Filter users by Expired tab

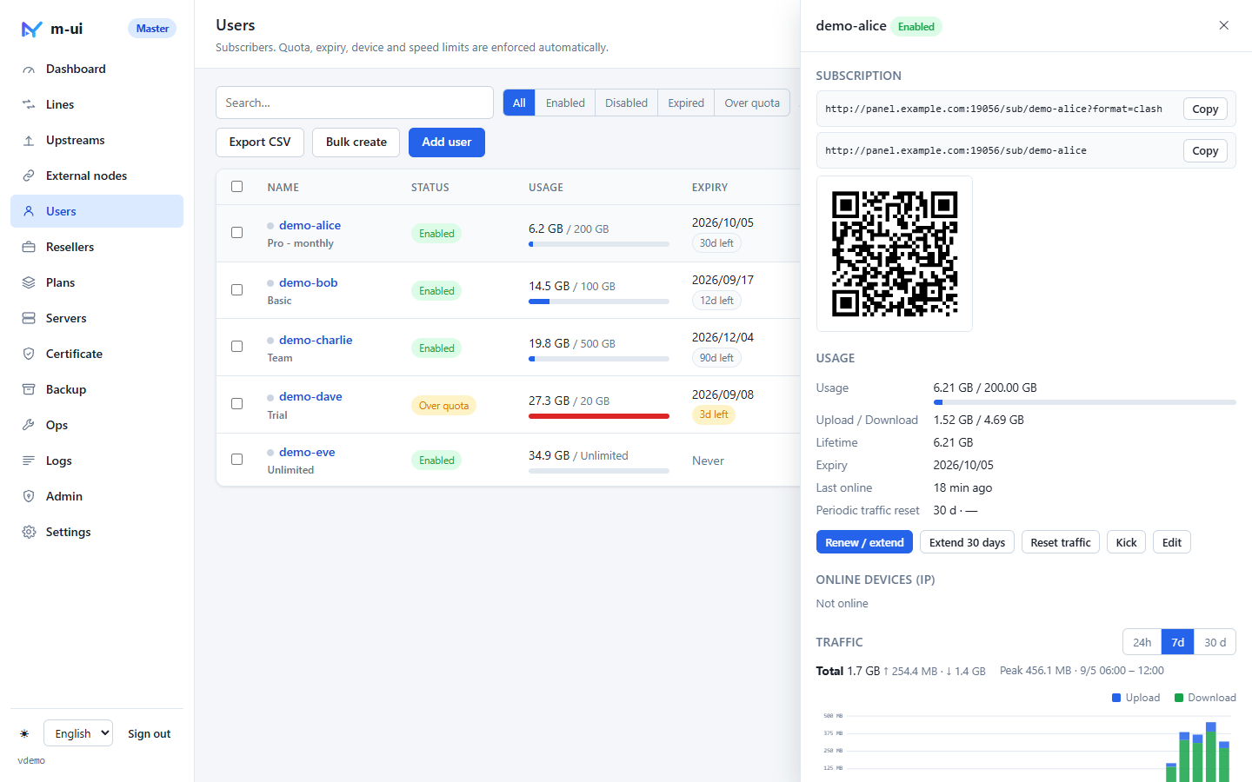pos(686,103)
